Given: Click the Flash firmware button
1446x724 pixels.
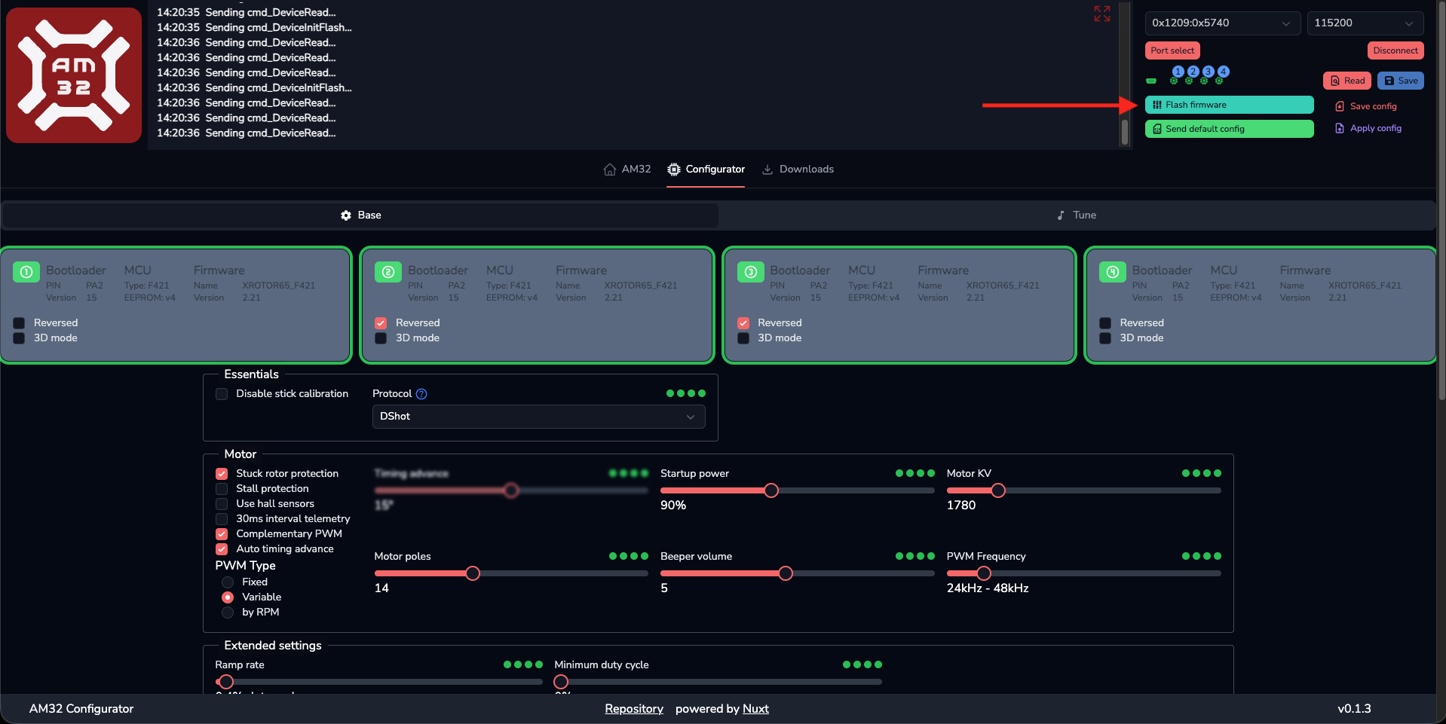Looking at the screenshot, I should 1229,105.
